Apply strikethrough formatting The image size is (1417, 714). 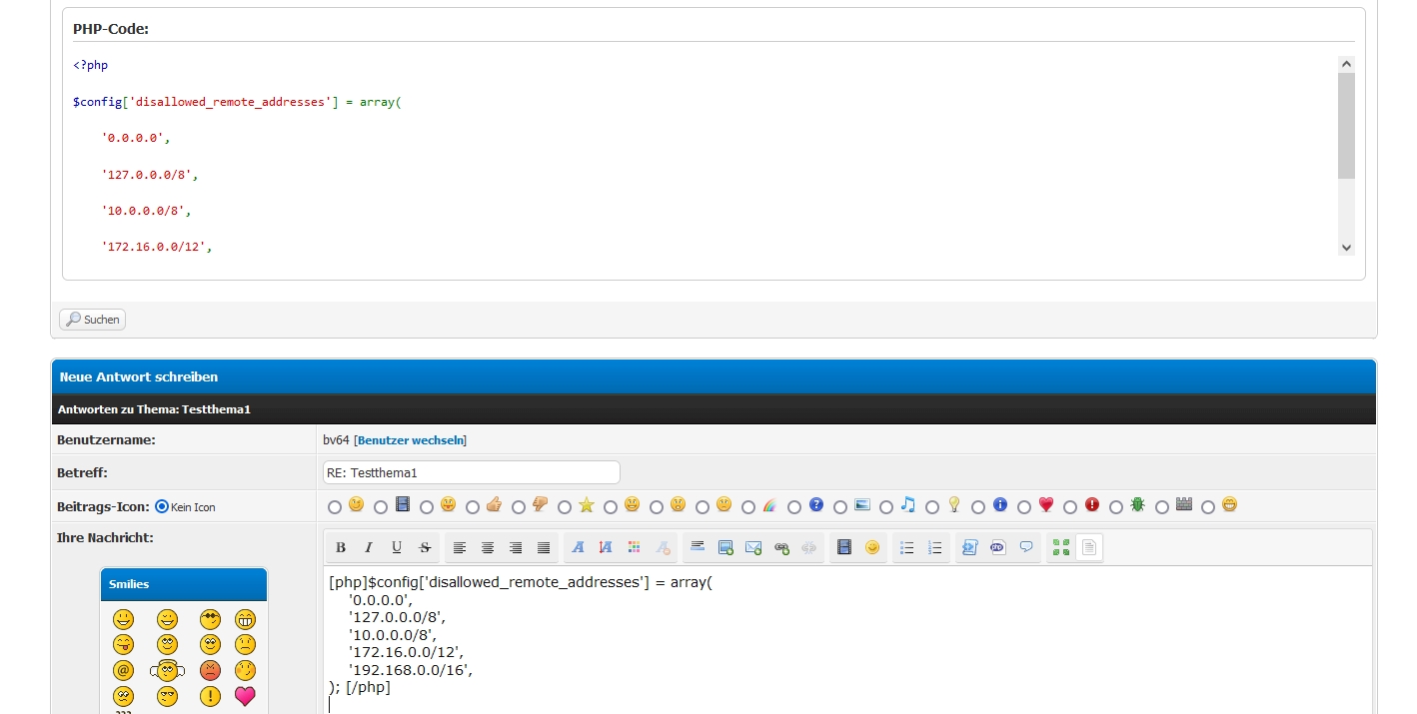coord(425,547)
